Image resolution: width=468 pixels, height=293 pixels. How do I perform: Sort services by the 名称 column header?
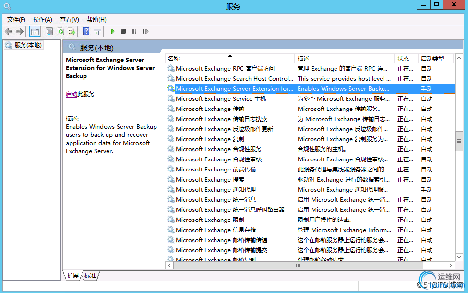(x=230, y=58)
